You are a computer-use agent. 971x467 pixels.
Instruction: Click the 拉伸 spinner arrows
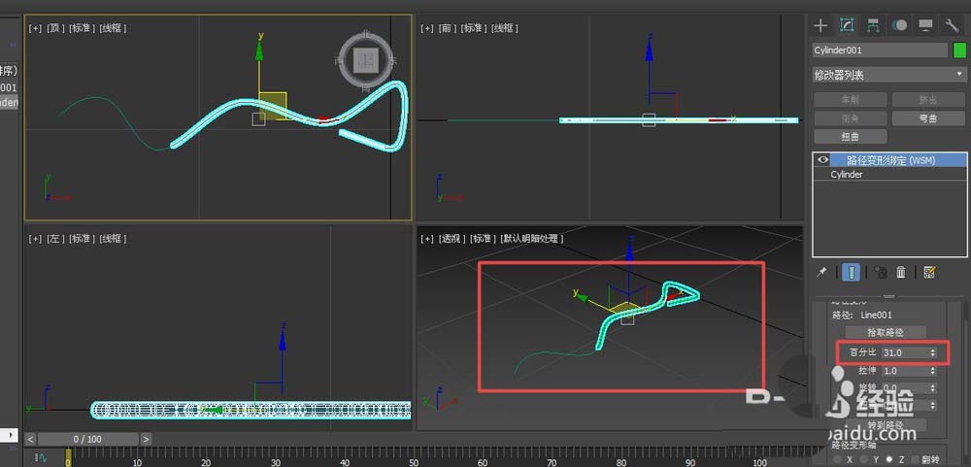(x=932, y=371)
